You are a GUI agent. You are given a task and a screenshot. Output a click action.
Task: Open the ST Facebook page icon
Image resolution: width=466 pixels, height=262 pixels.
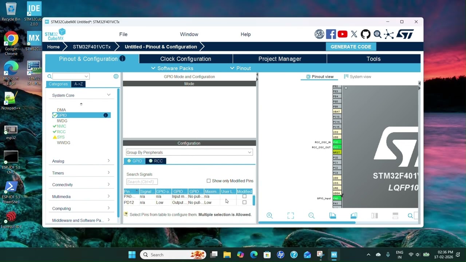(x=331, y=34)
